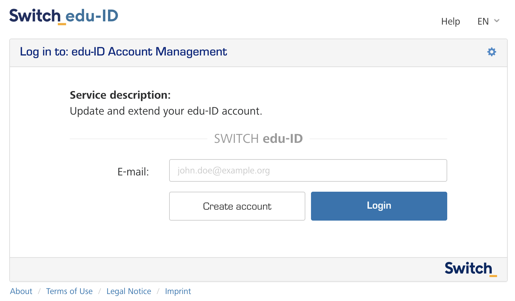The height and width of the screenshot is (301, 515).
Task: Click the 'Log in to: edu-ID Account Management' title
Action: point(123,52)
